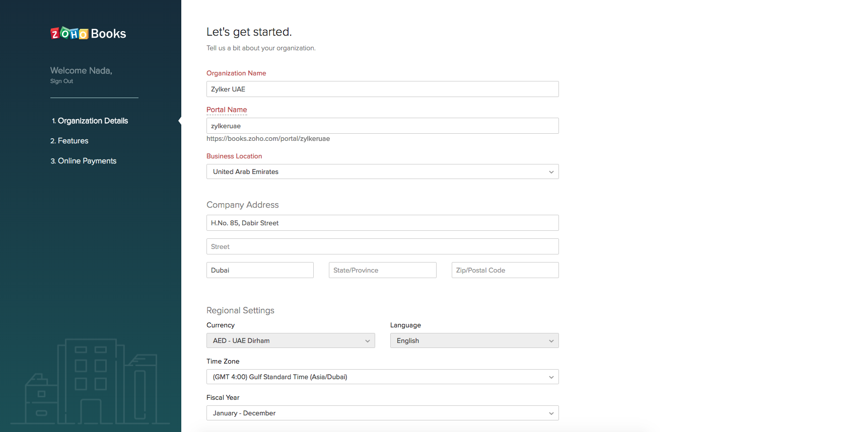Click the State/Province field
Screen dimensions: 842x432
382,270
